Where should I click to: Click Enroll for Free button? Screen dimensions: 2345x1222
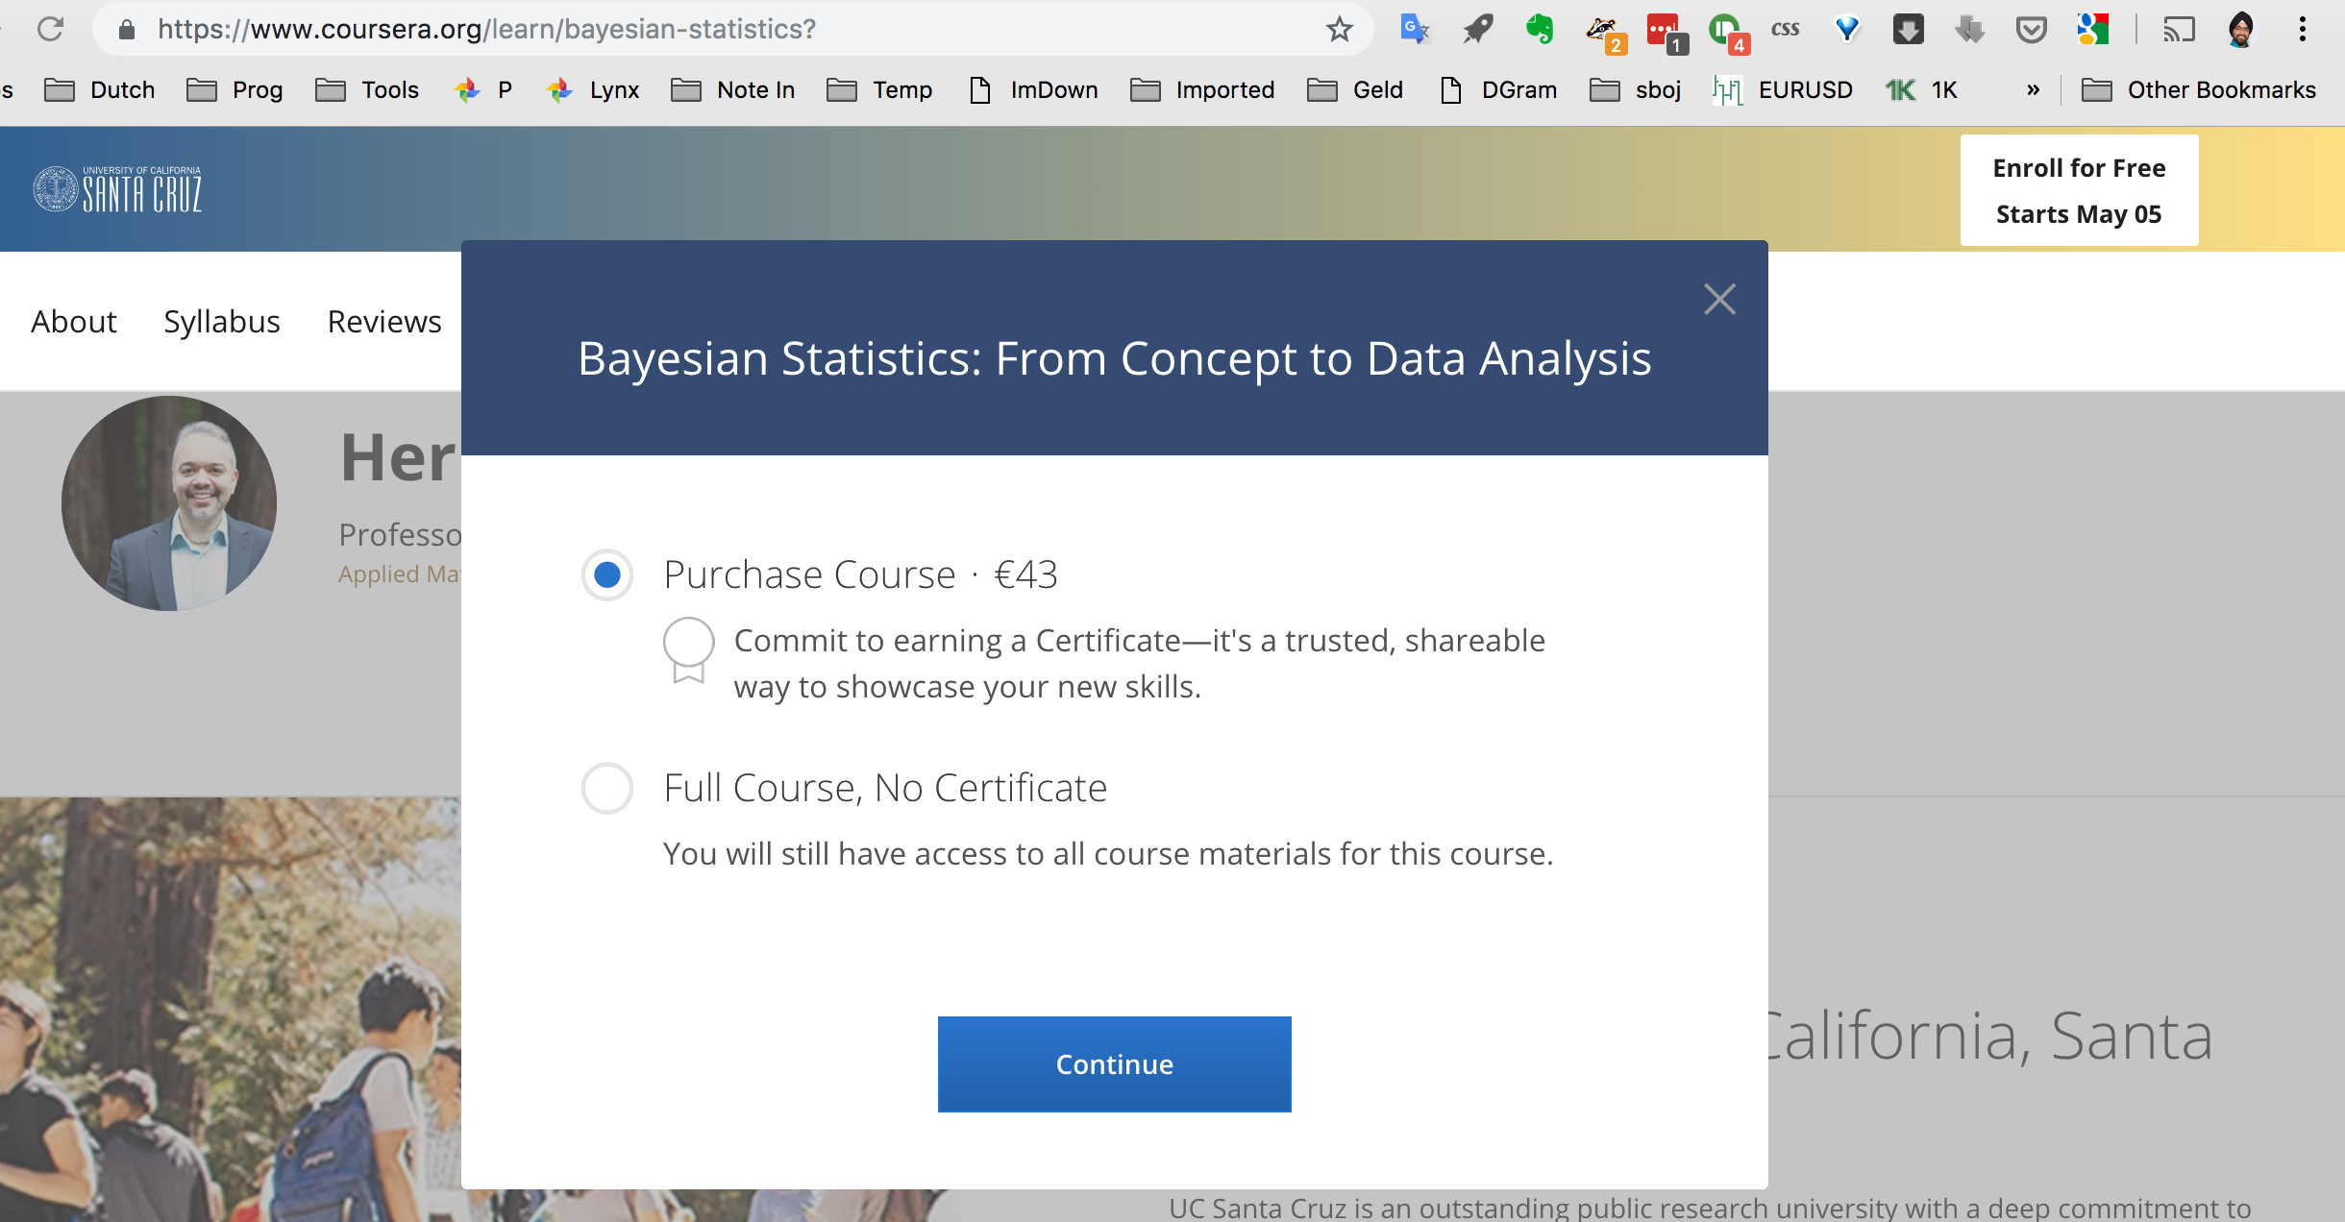[2079, 190]
